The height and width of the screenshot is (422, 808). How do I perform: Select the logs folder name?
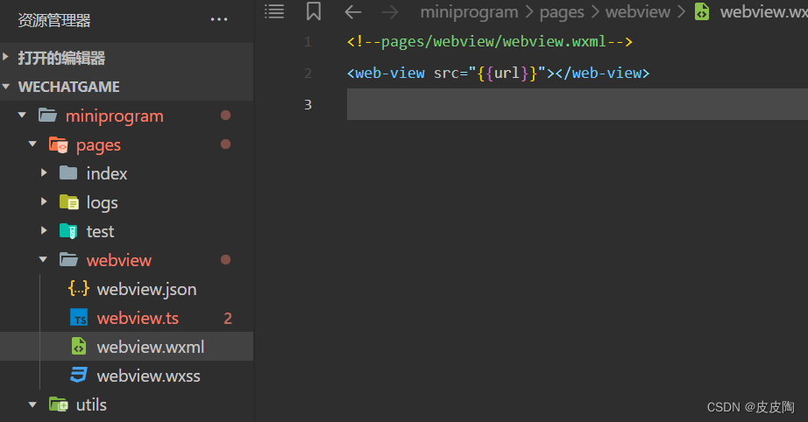coord(102,203)
